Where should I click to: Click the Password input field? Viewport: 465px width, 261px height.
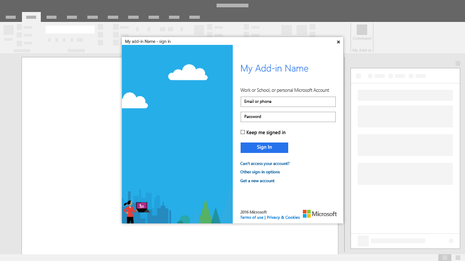288,117
